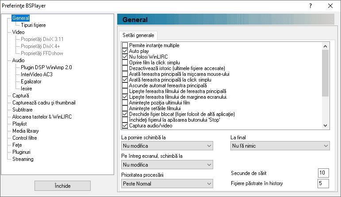Select General in the preferences tree
This screenshot has height=197, width=341.
(x=21, y=18)
